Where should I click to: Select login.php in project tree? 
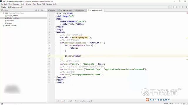coord(10,21)
